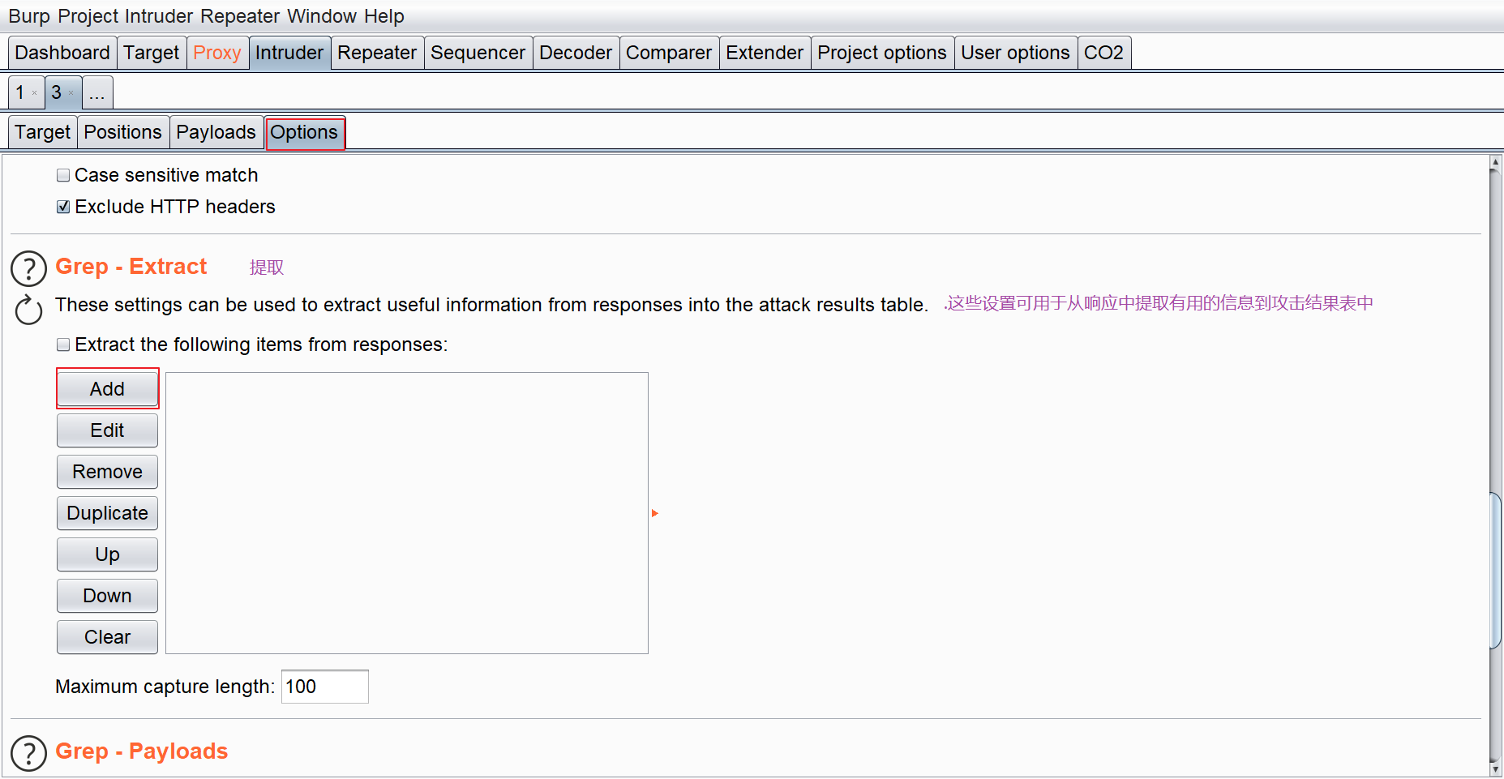Click scrollbar up arrow at top
1504x779 pixels.
coord(1495,163)
